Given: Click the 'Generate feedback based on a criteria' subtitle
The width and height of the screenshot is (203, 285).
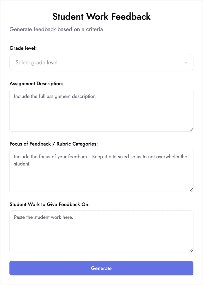Looking at the screenshot, I should click(x=56, y=29).
